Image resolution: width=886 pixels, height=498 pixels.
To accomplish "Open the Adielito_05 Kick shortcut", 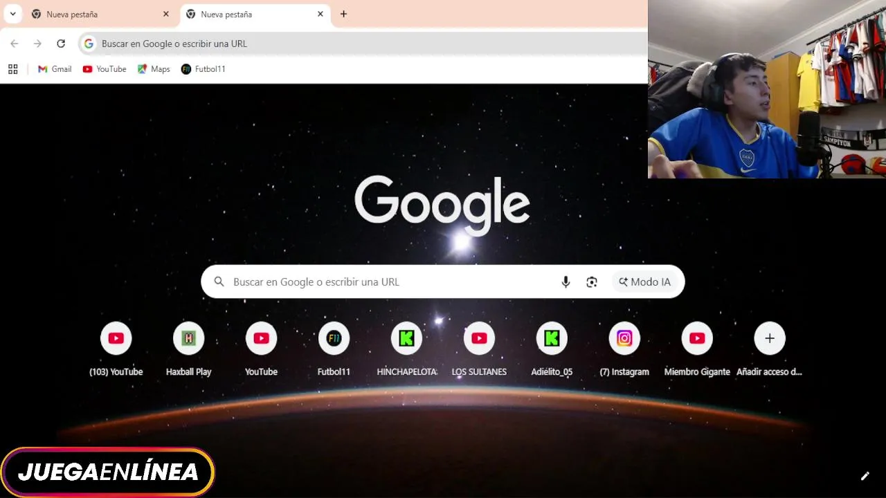I will click(552, 349).
